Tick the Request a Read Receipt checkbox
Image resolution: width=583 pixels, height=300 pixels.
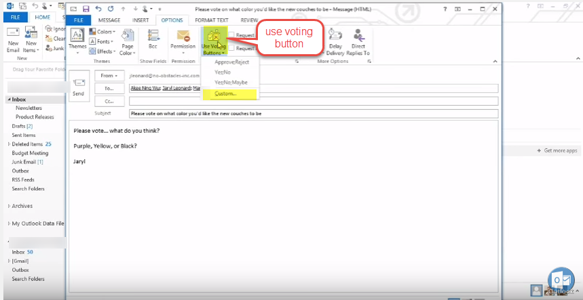[x=231, y=48]
